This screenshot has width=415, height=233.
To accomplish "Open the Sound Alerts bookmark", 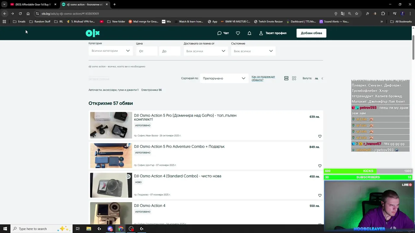I will pos(334,22).
